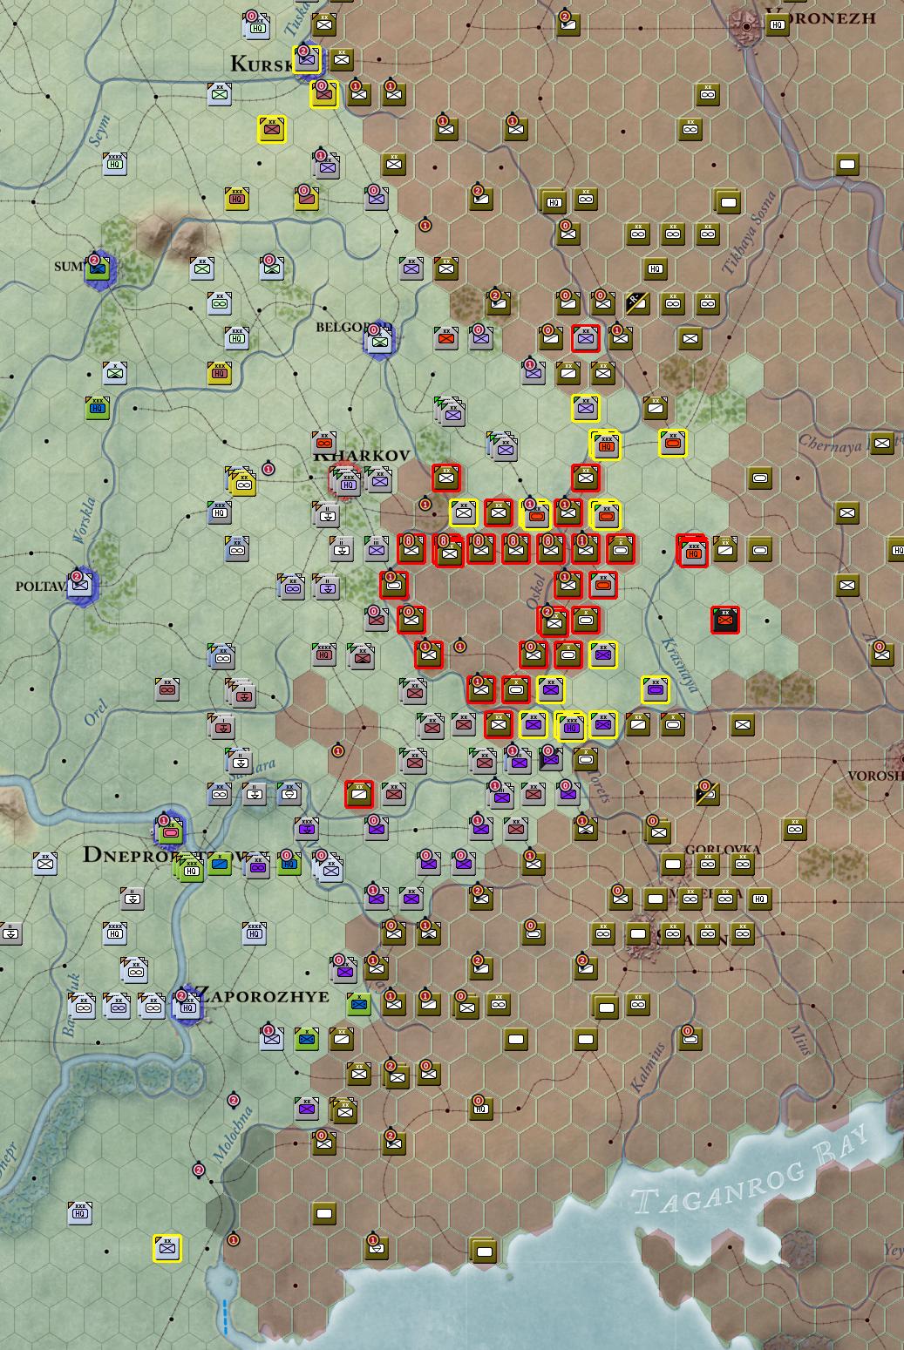The image size is (904, 1350).
Task: Click the Kalmius river label
Action: pos(648,1068)
